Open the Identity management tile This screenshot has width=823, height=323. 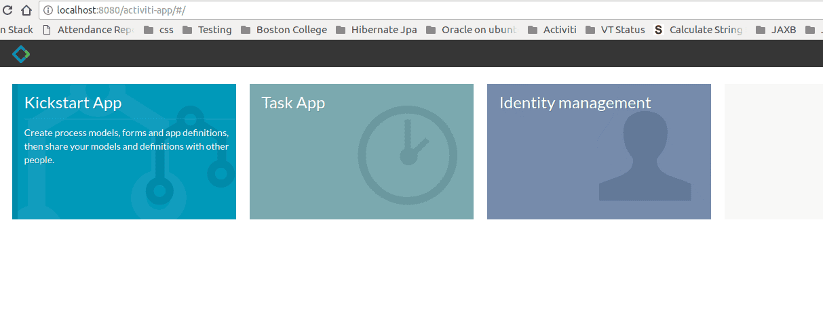[599, 152]
